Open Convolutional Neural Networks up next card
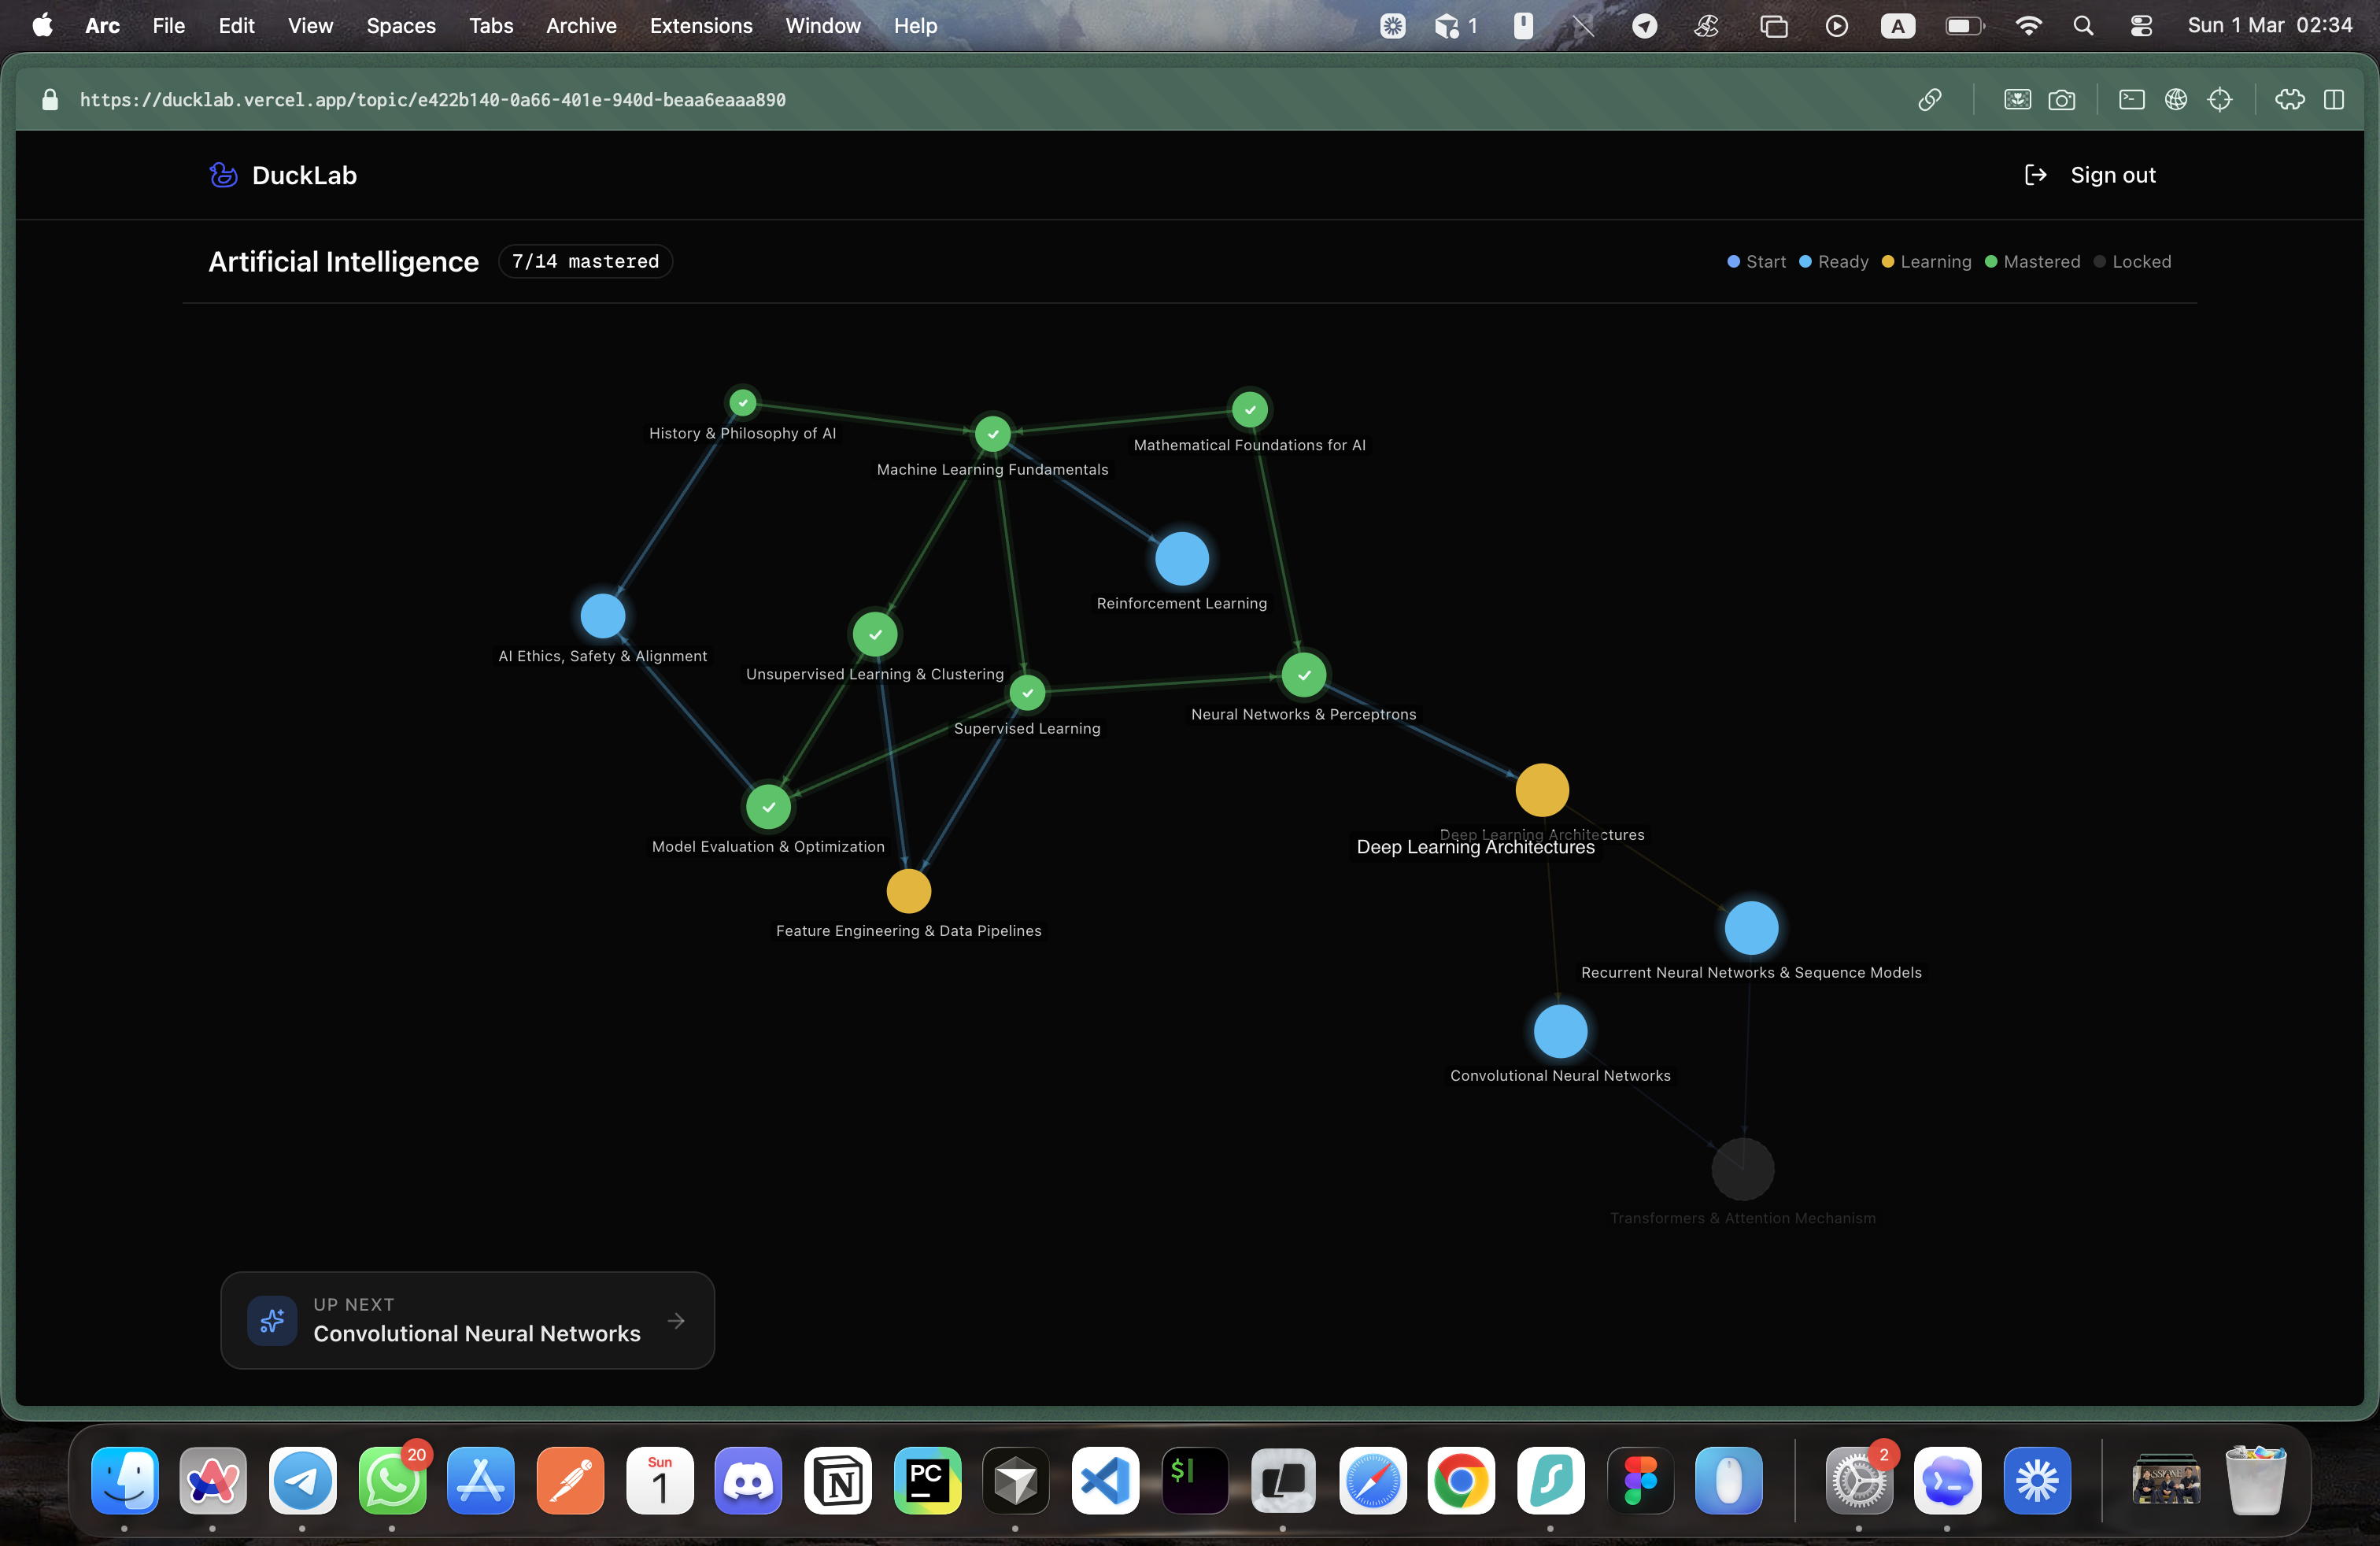2380x1546 pixels. tap(476, 1332)
